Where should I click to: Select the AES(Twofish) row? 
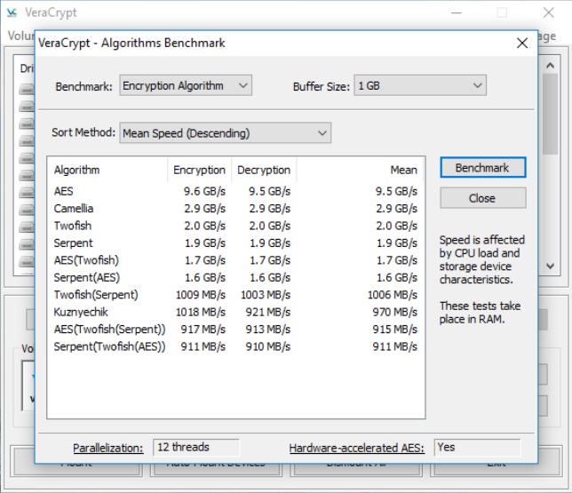tap(235, 260)
